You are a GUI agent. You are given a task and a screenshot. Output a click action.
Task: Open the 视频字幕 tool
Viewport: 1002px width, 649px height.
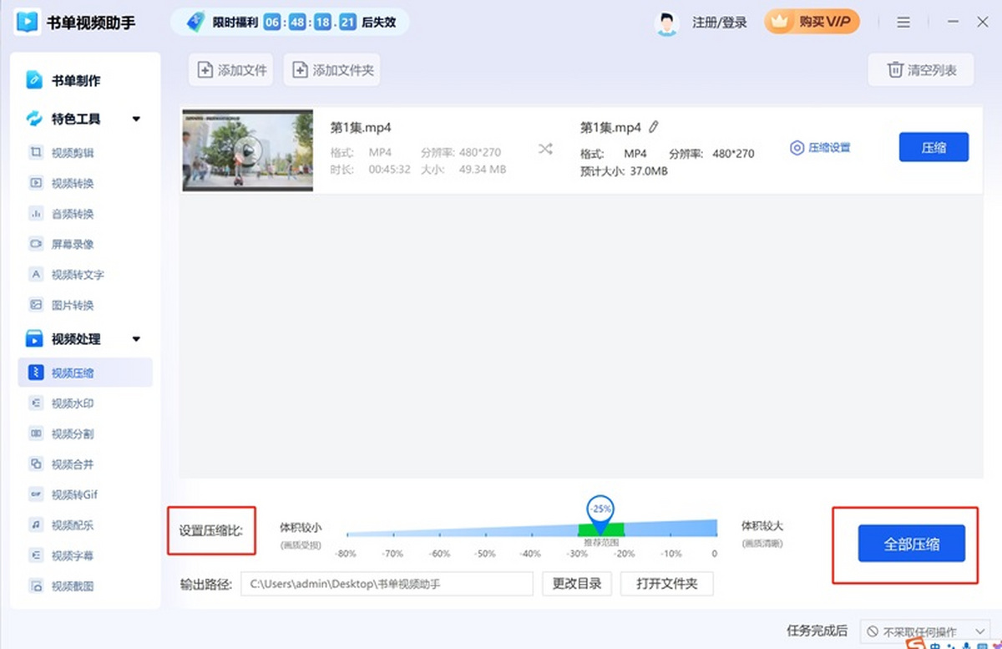coord(62,555)
